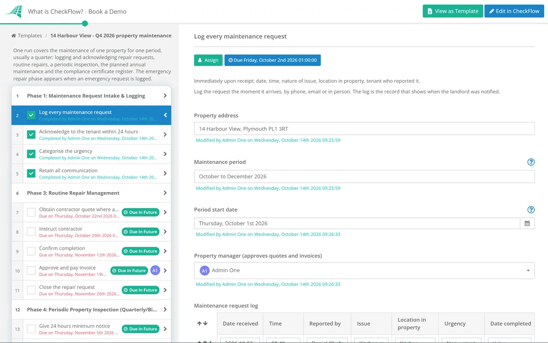Click the home icon beside Templates
Image resolution: width=548 pixels, height=343 pixels.
click(14, 36)
